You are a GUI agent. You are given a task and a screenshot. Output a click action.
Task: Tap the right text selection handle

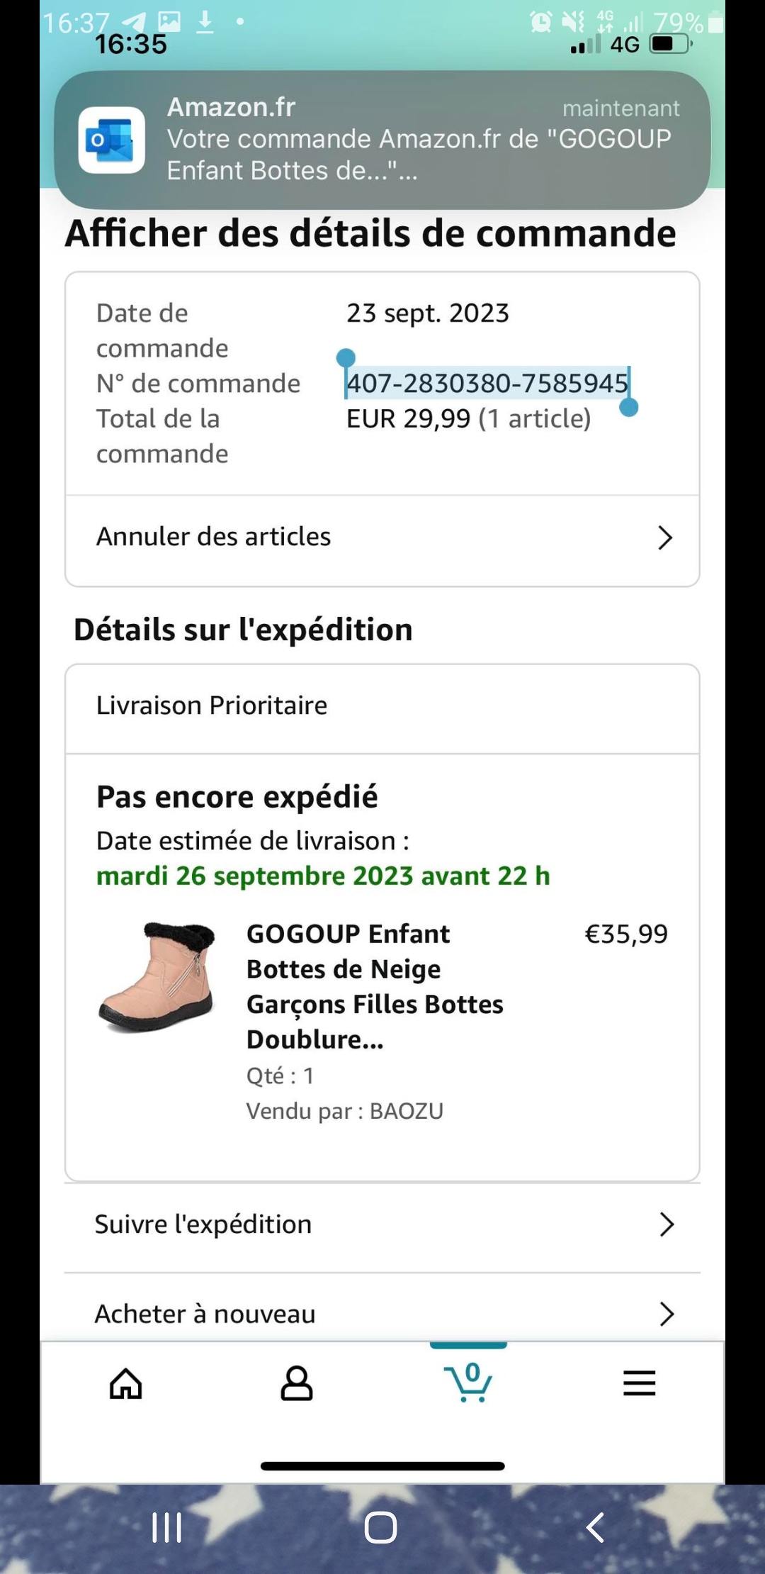(x=628, y=407)
